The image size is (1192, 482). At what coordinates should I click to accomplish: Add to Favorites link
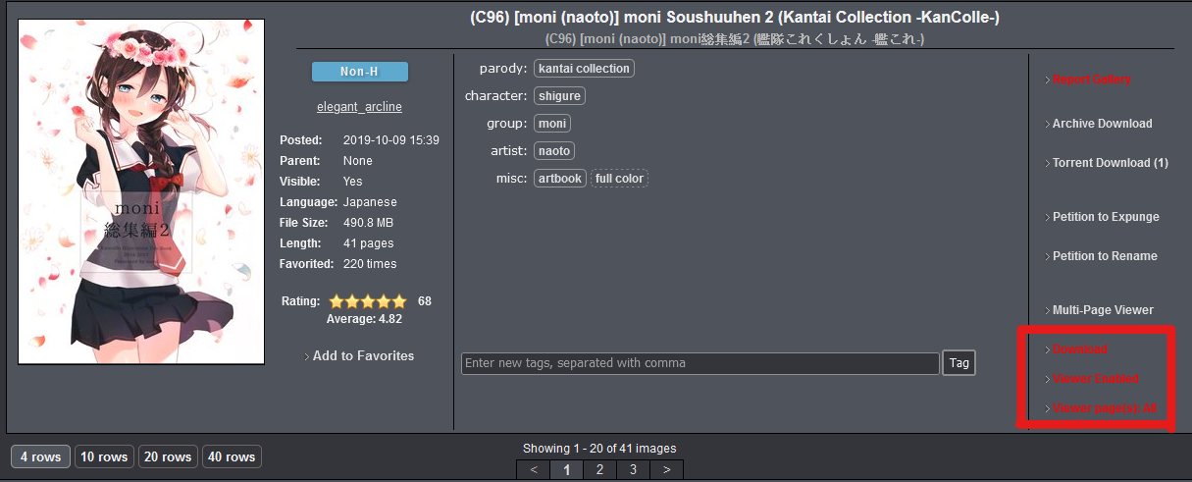pyautogui.click(x=363, y=356)
